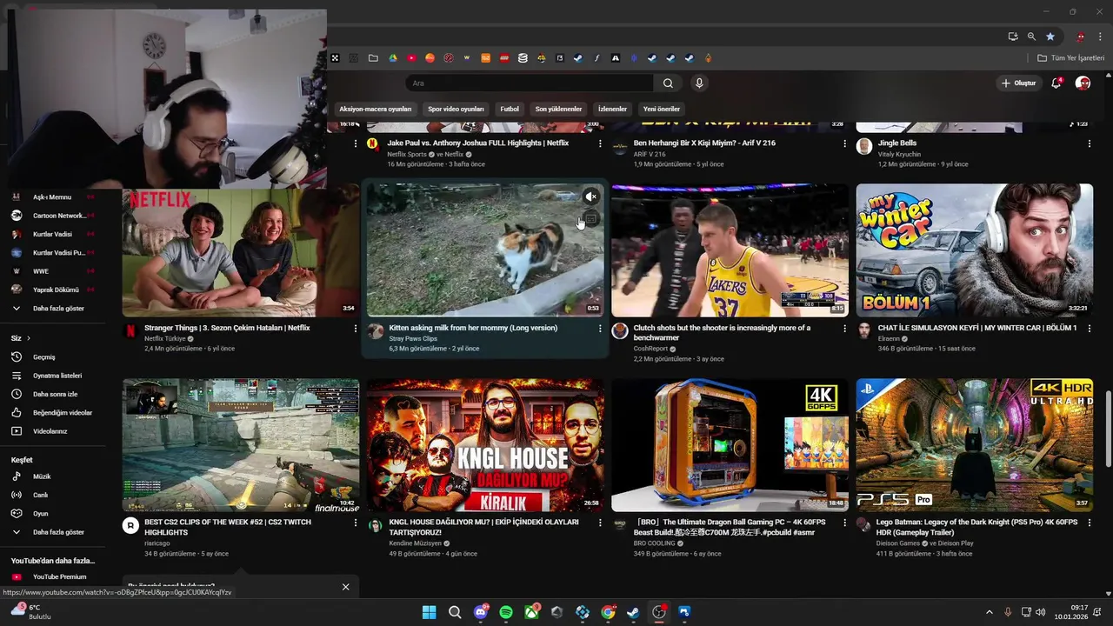This screenshot has width=1113, height=626.
Task: Click the Oluştur create button
Action: pos(1018,83)
